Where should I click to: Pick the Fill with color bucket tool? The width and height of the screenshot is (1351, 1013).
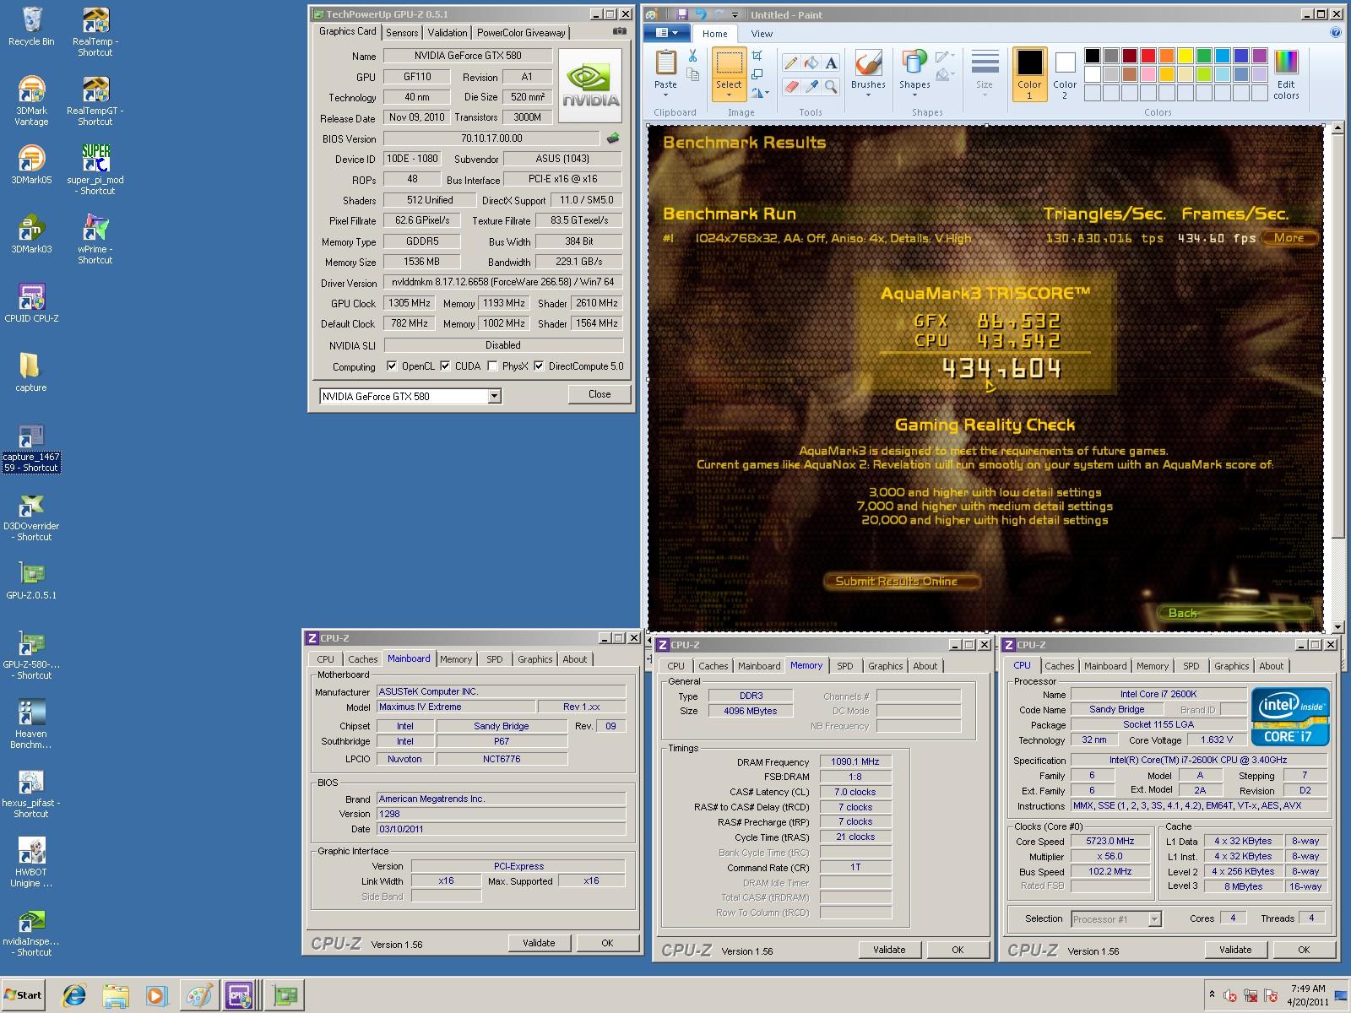[811, 63]
